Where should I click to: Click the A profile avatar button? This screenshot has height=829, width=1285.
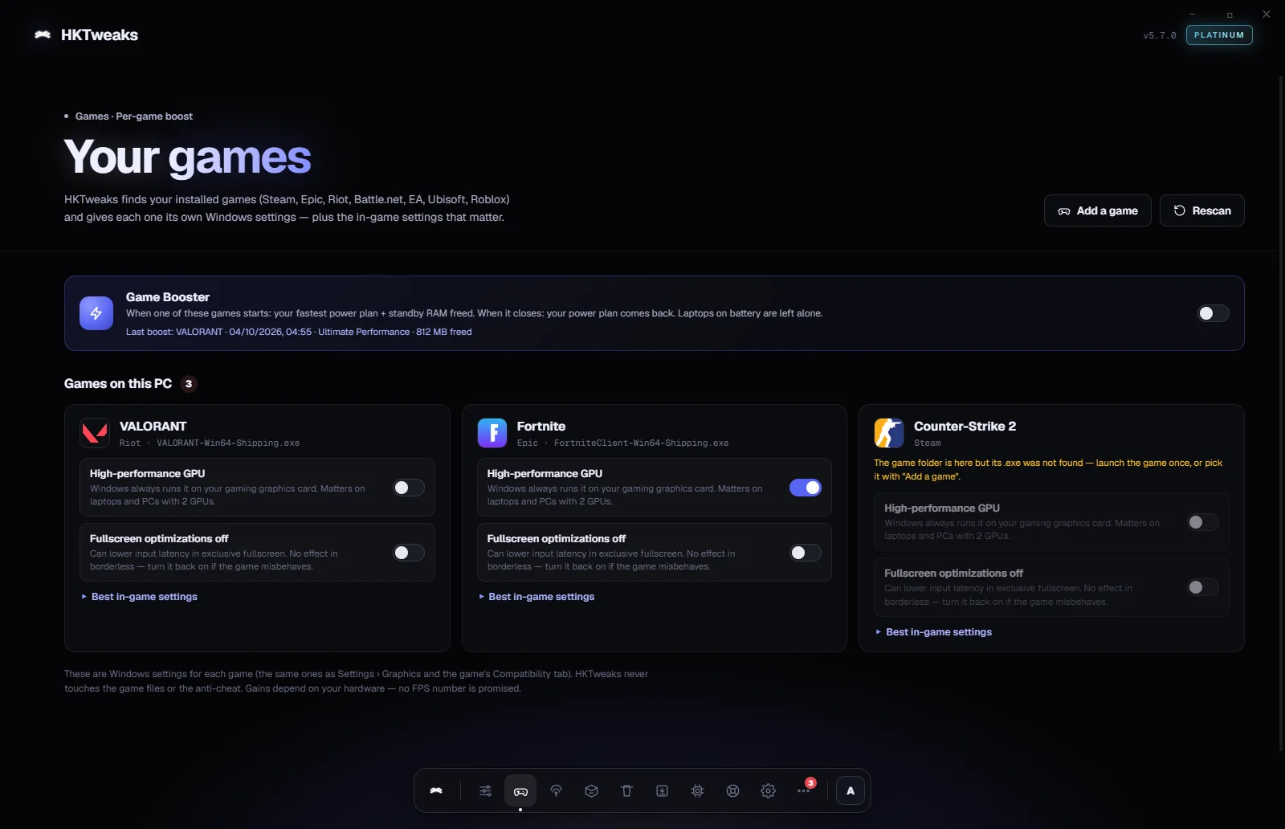[851, 790]
